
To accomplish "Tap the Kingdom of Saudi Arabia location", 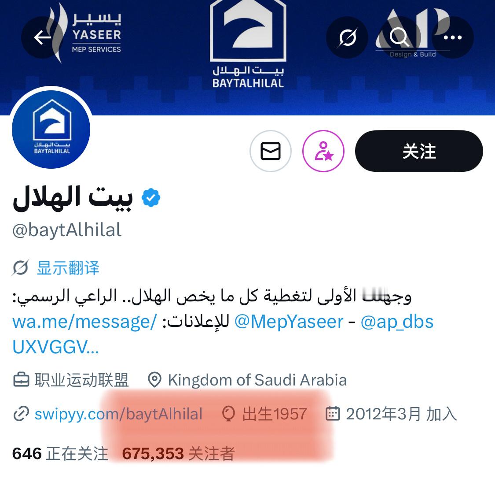I will tap(257, 380).
